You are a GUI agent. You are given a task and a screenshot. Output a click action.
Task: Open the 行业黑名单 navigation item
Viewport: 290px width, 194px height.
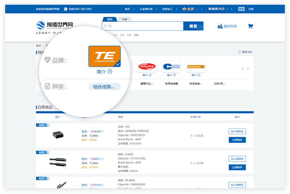tap(146, 9)
